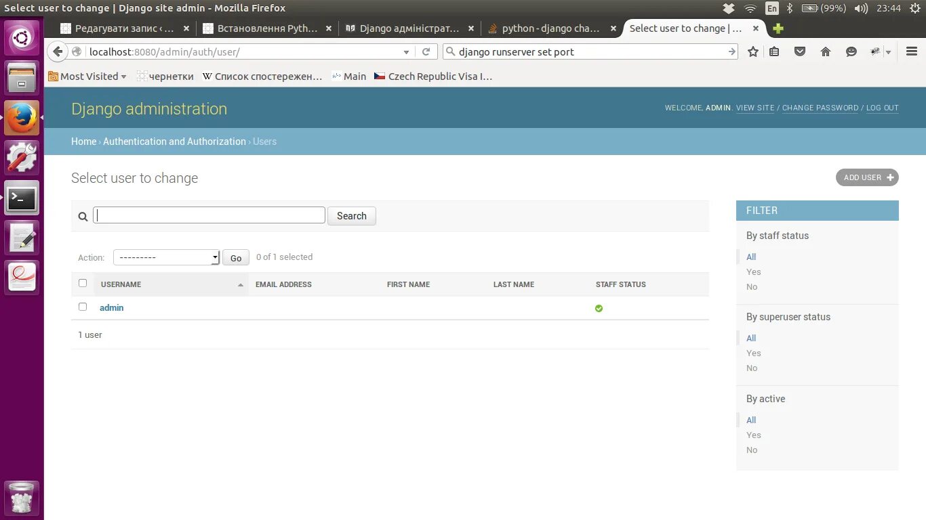Click the Go button next to Action
The height and width of the screenshot is (520, 926).
pos(236,258)
